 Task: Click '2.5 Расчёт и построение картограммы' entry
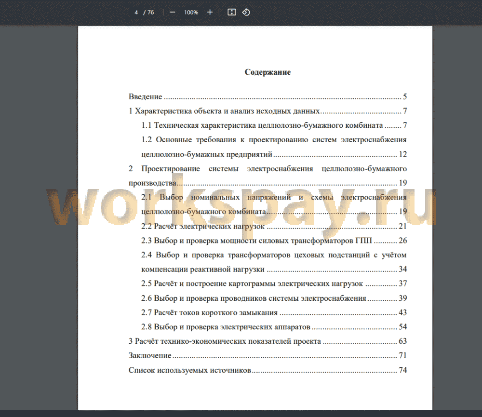pyautogui.click(x=274, y=283)
